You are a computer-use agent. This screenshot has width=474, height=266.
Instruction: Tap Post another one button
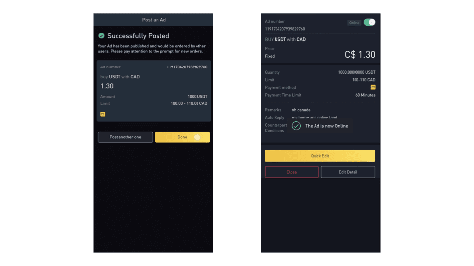click(x=125, y=137)
